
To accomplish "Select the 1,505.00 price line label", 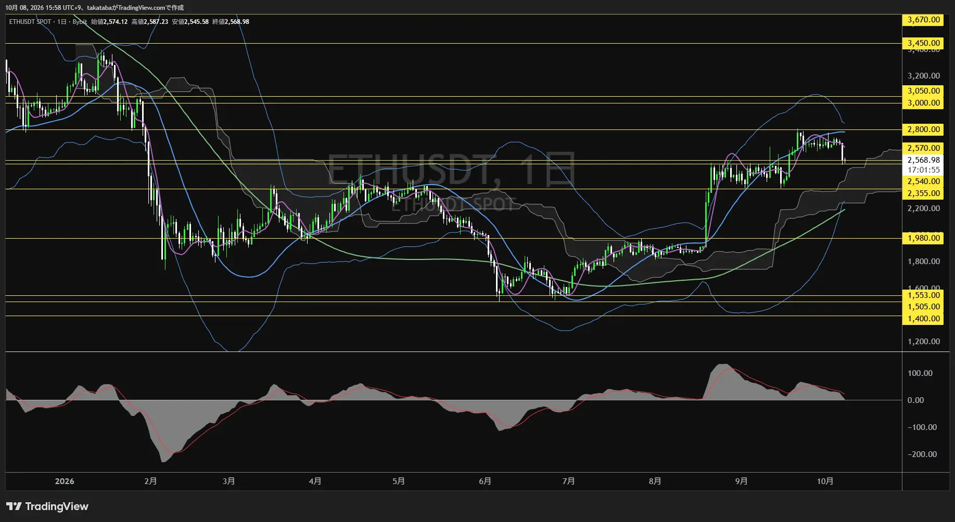I will tap(923, 307).
